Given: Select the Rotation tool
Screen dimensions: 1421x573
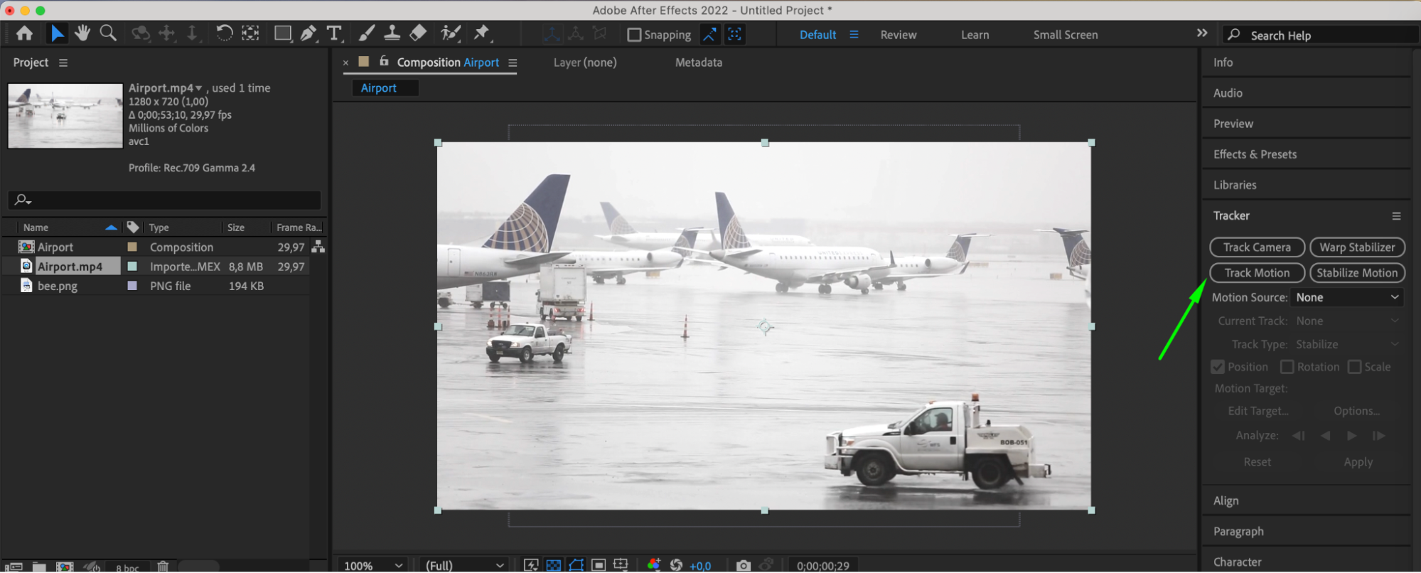Looking at the screenshot, I should tap(224, 33).
